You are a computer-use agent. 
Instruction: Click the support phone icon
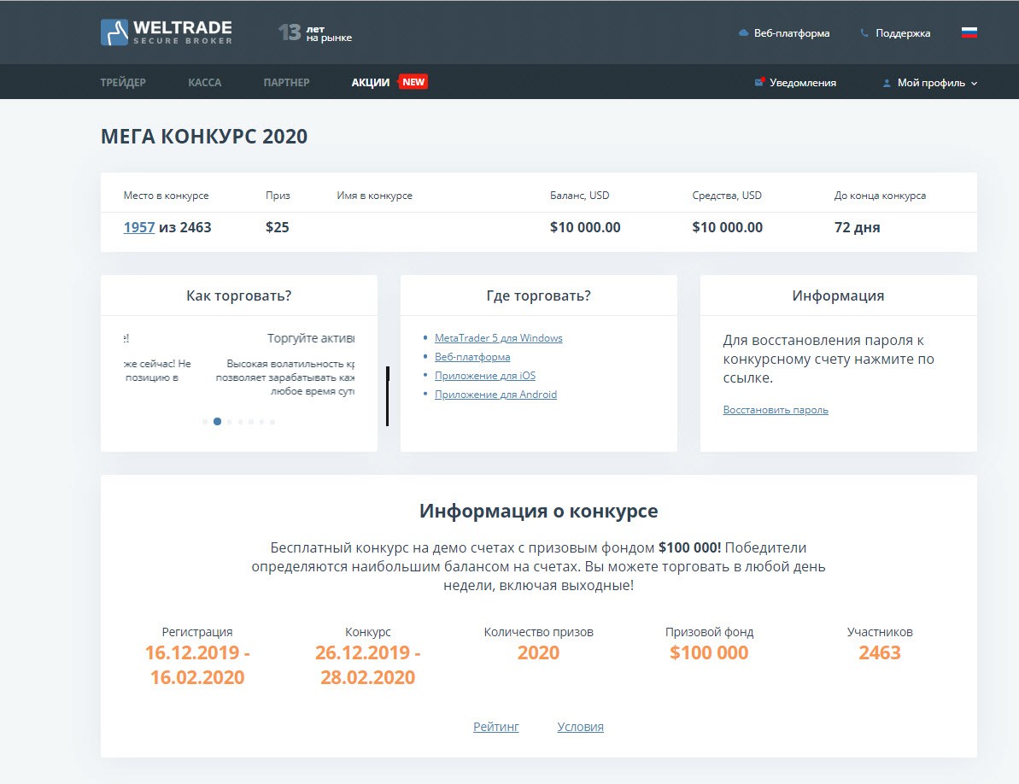coord(864,33)
